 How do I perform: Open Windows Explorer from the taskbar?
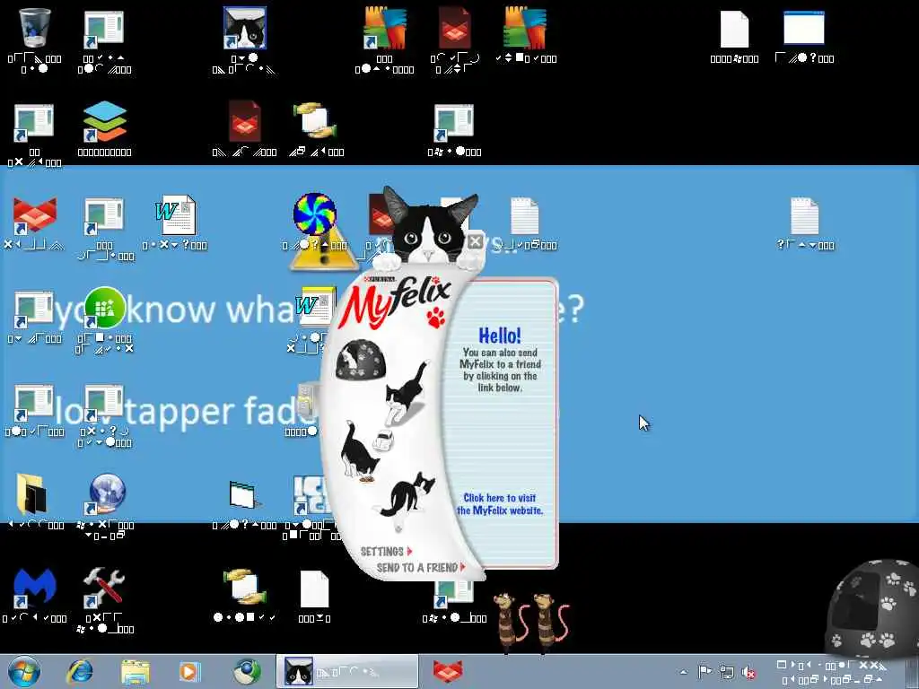[136, 672]
